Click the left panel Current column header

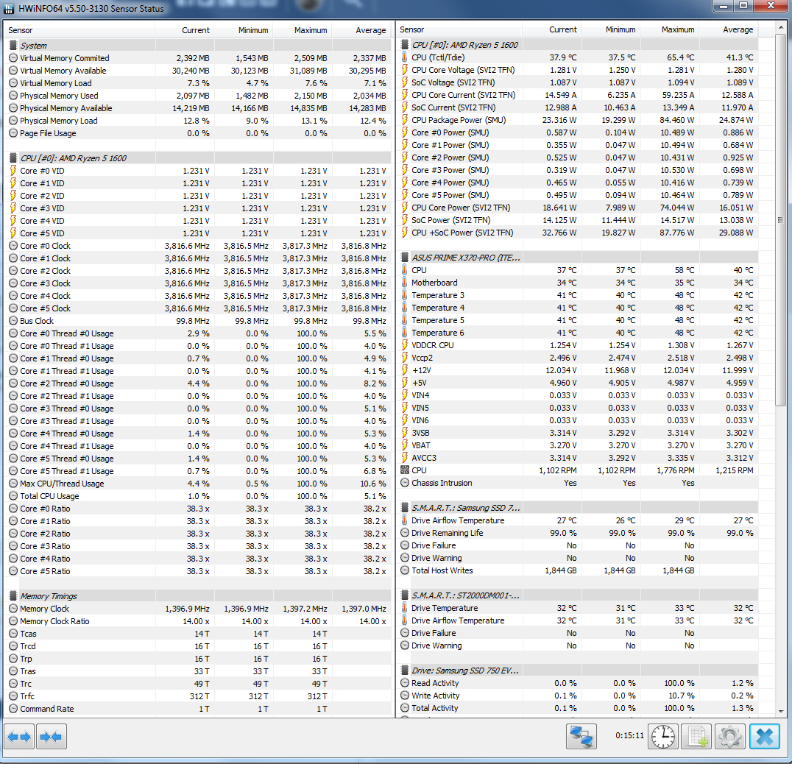(x=184, y=30)
